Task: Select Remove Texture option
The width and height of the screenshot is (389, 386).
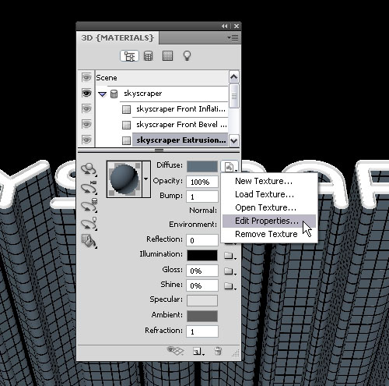Action: (x=266, y=234)
